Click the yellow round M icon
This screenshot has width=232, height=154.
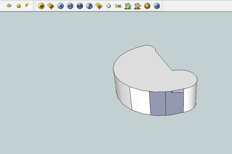click(41, 6)
